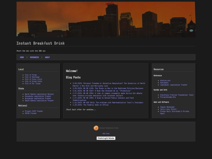Click the Reference subheading
The height and width of the screenshot is (159, 212).
pyautogui.click(x=158, y=76)
